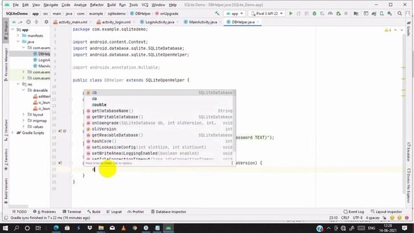Open the SDK Manager icon
414x233 pixels.
pos(389,13)
